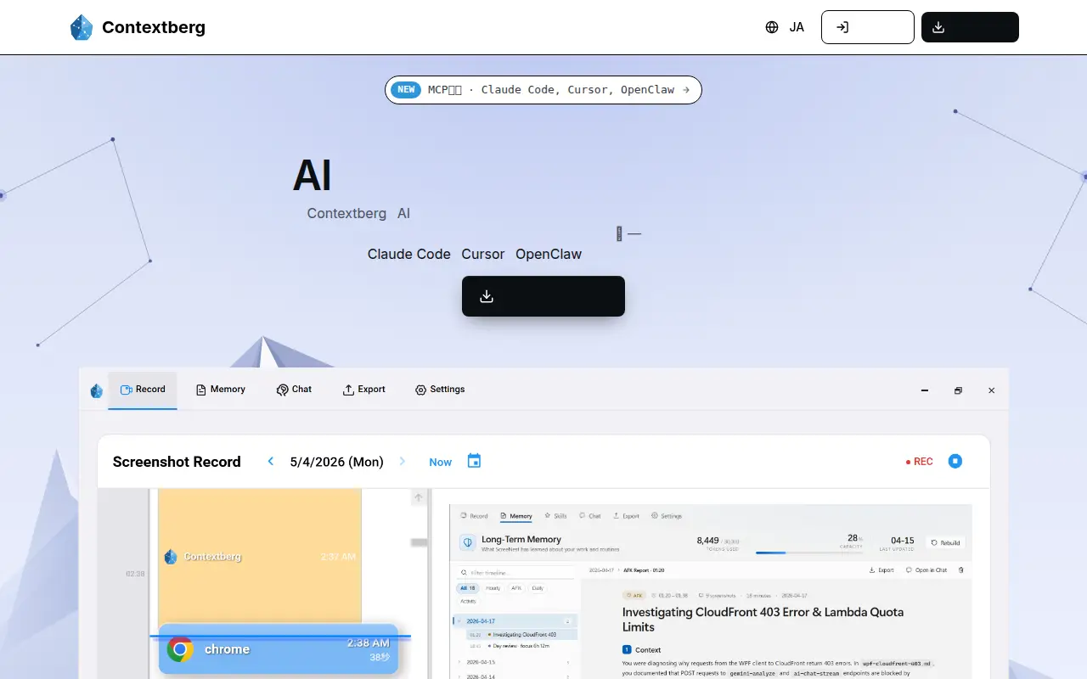Click the Contextberg logo left of the Record tab
The image size is (1087, 679).
(97, 390)
